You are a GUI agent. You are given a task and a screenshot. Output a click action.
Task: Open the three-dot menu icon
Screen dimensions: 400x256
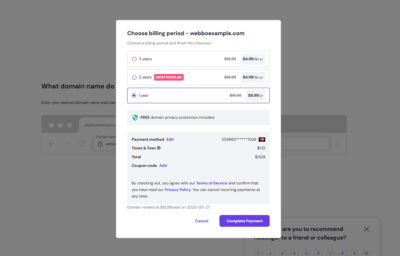tap(337, 144)
